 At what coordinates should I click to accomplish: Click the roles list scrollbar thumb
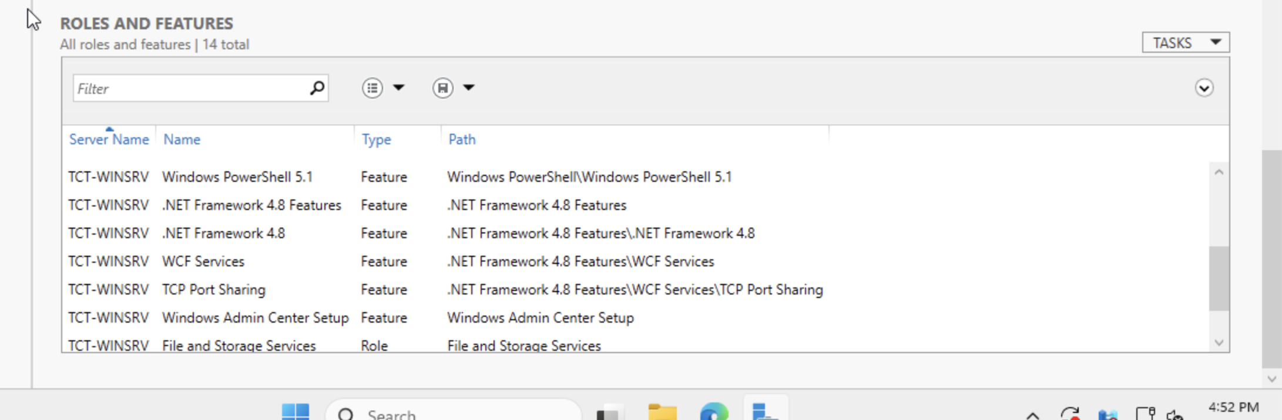coord(1219,278)
